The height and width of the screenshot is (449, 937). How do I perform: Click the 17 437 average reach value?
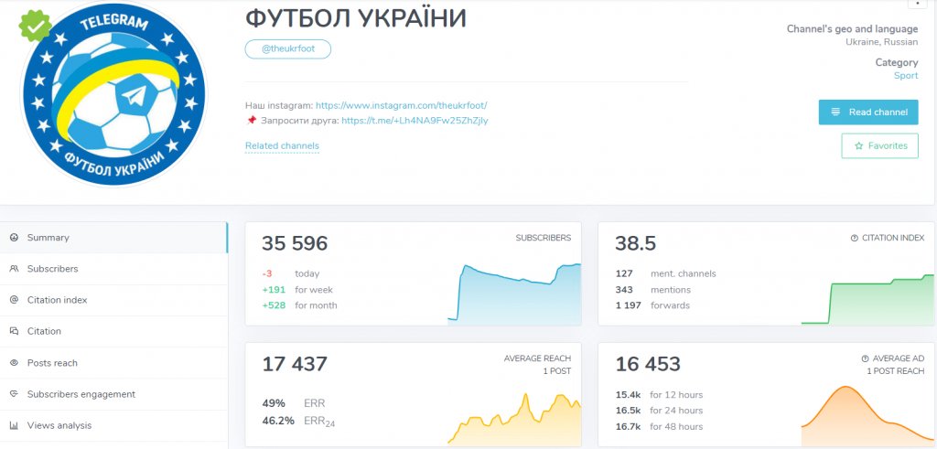point(295,364)
